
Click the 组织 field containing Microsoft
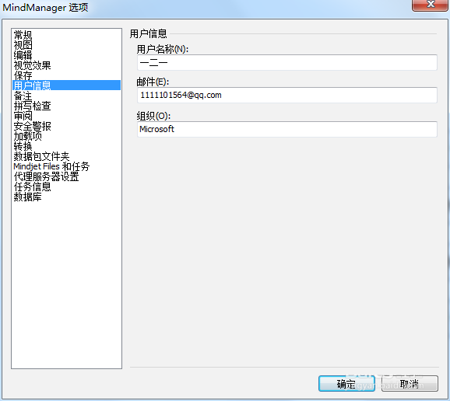pyautogui.click(x=287, y=129)
